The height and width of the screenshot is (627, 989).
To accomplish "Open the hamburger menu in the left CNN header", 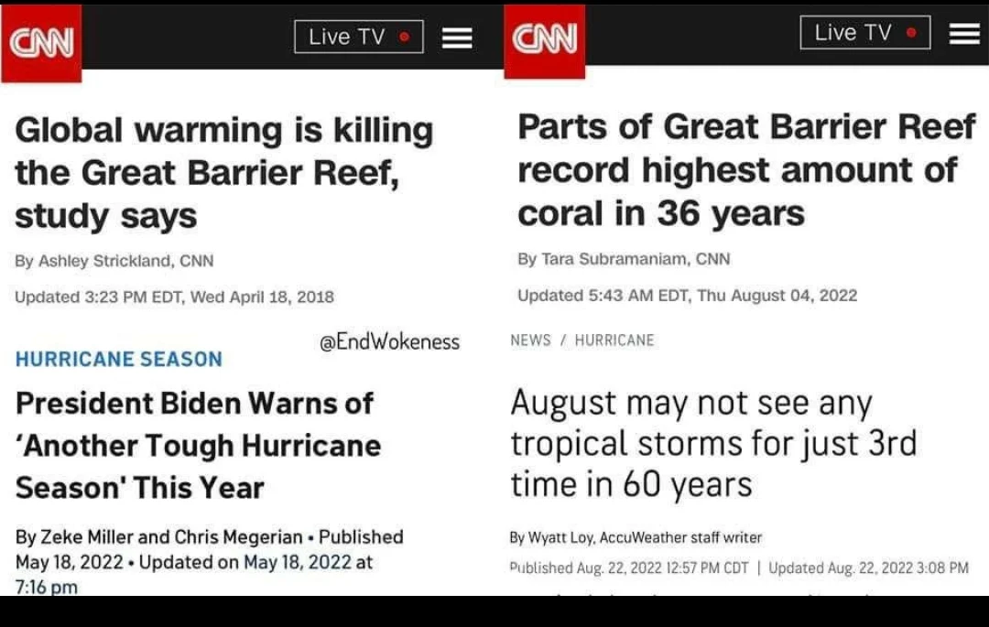I will (x=457, y=38).
